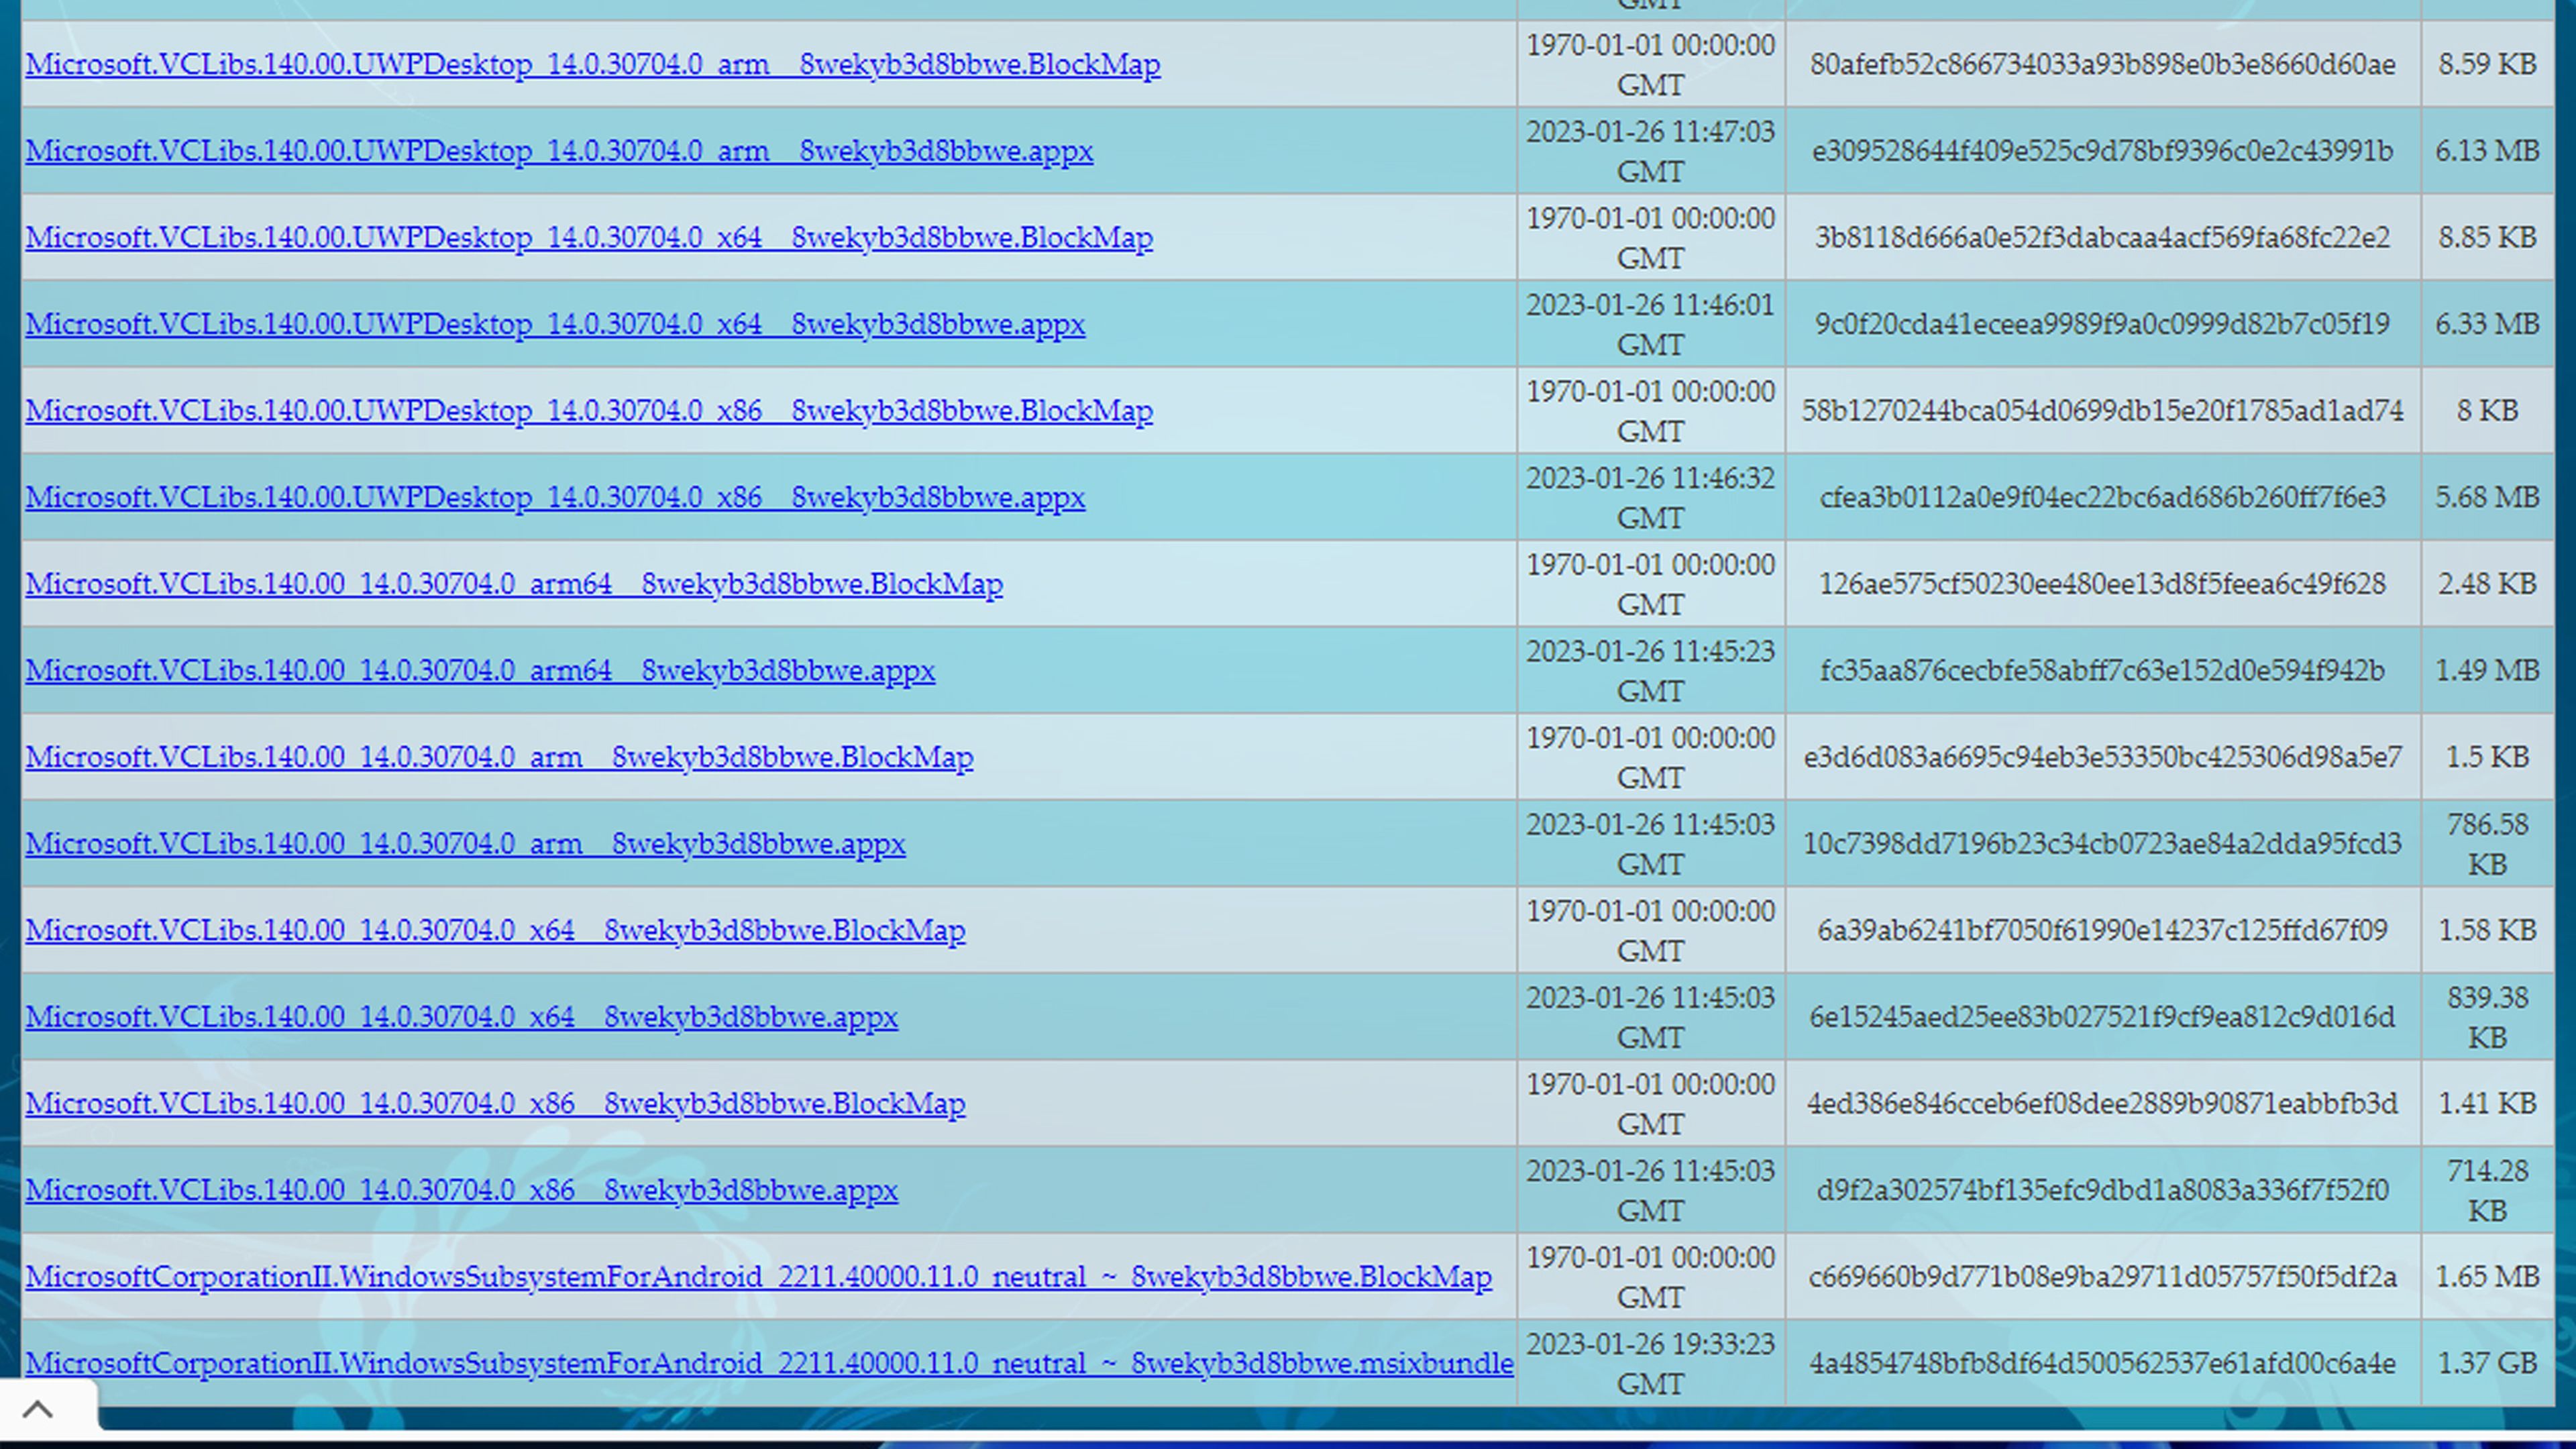Viewport: 2576px width, 1449px height.
Task: Select hash 126ae575cf50230ee480ee13d8f5feea6c49f628
Action: [x=2102, y=584]
